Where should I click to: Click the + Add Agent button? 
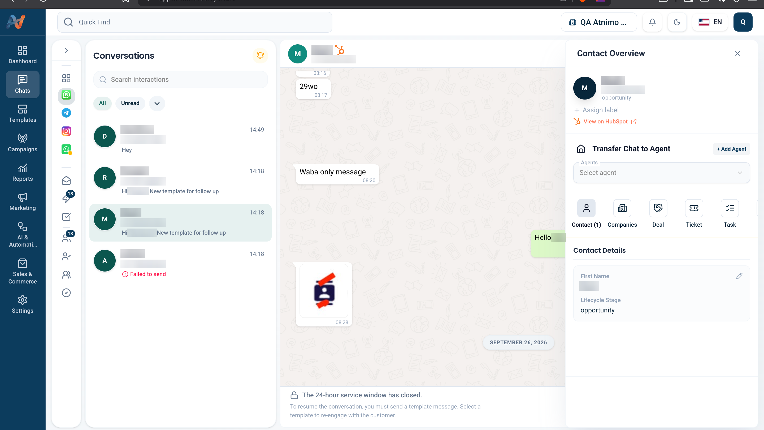731,149
